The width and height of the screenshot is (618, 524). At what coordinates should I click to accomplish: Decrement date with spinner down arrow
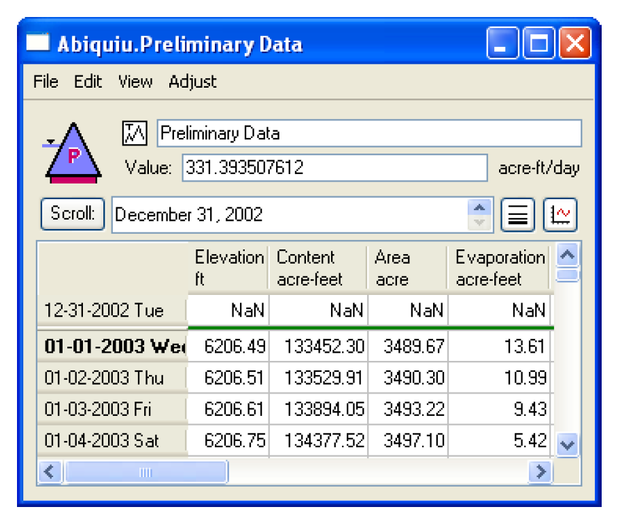(480, 223)
